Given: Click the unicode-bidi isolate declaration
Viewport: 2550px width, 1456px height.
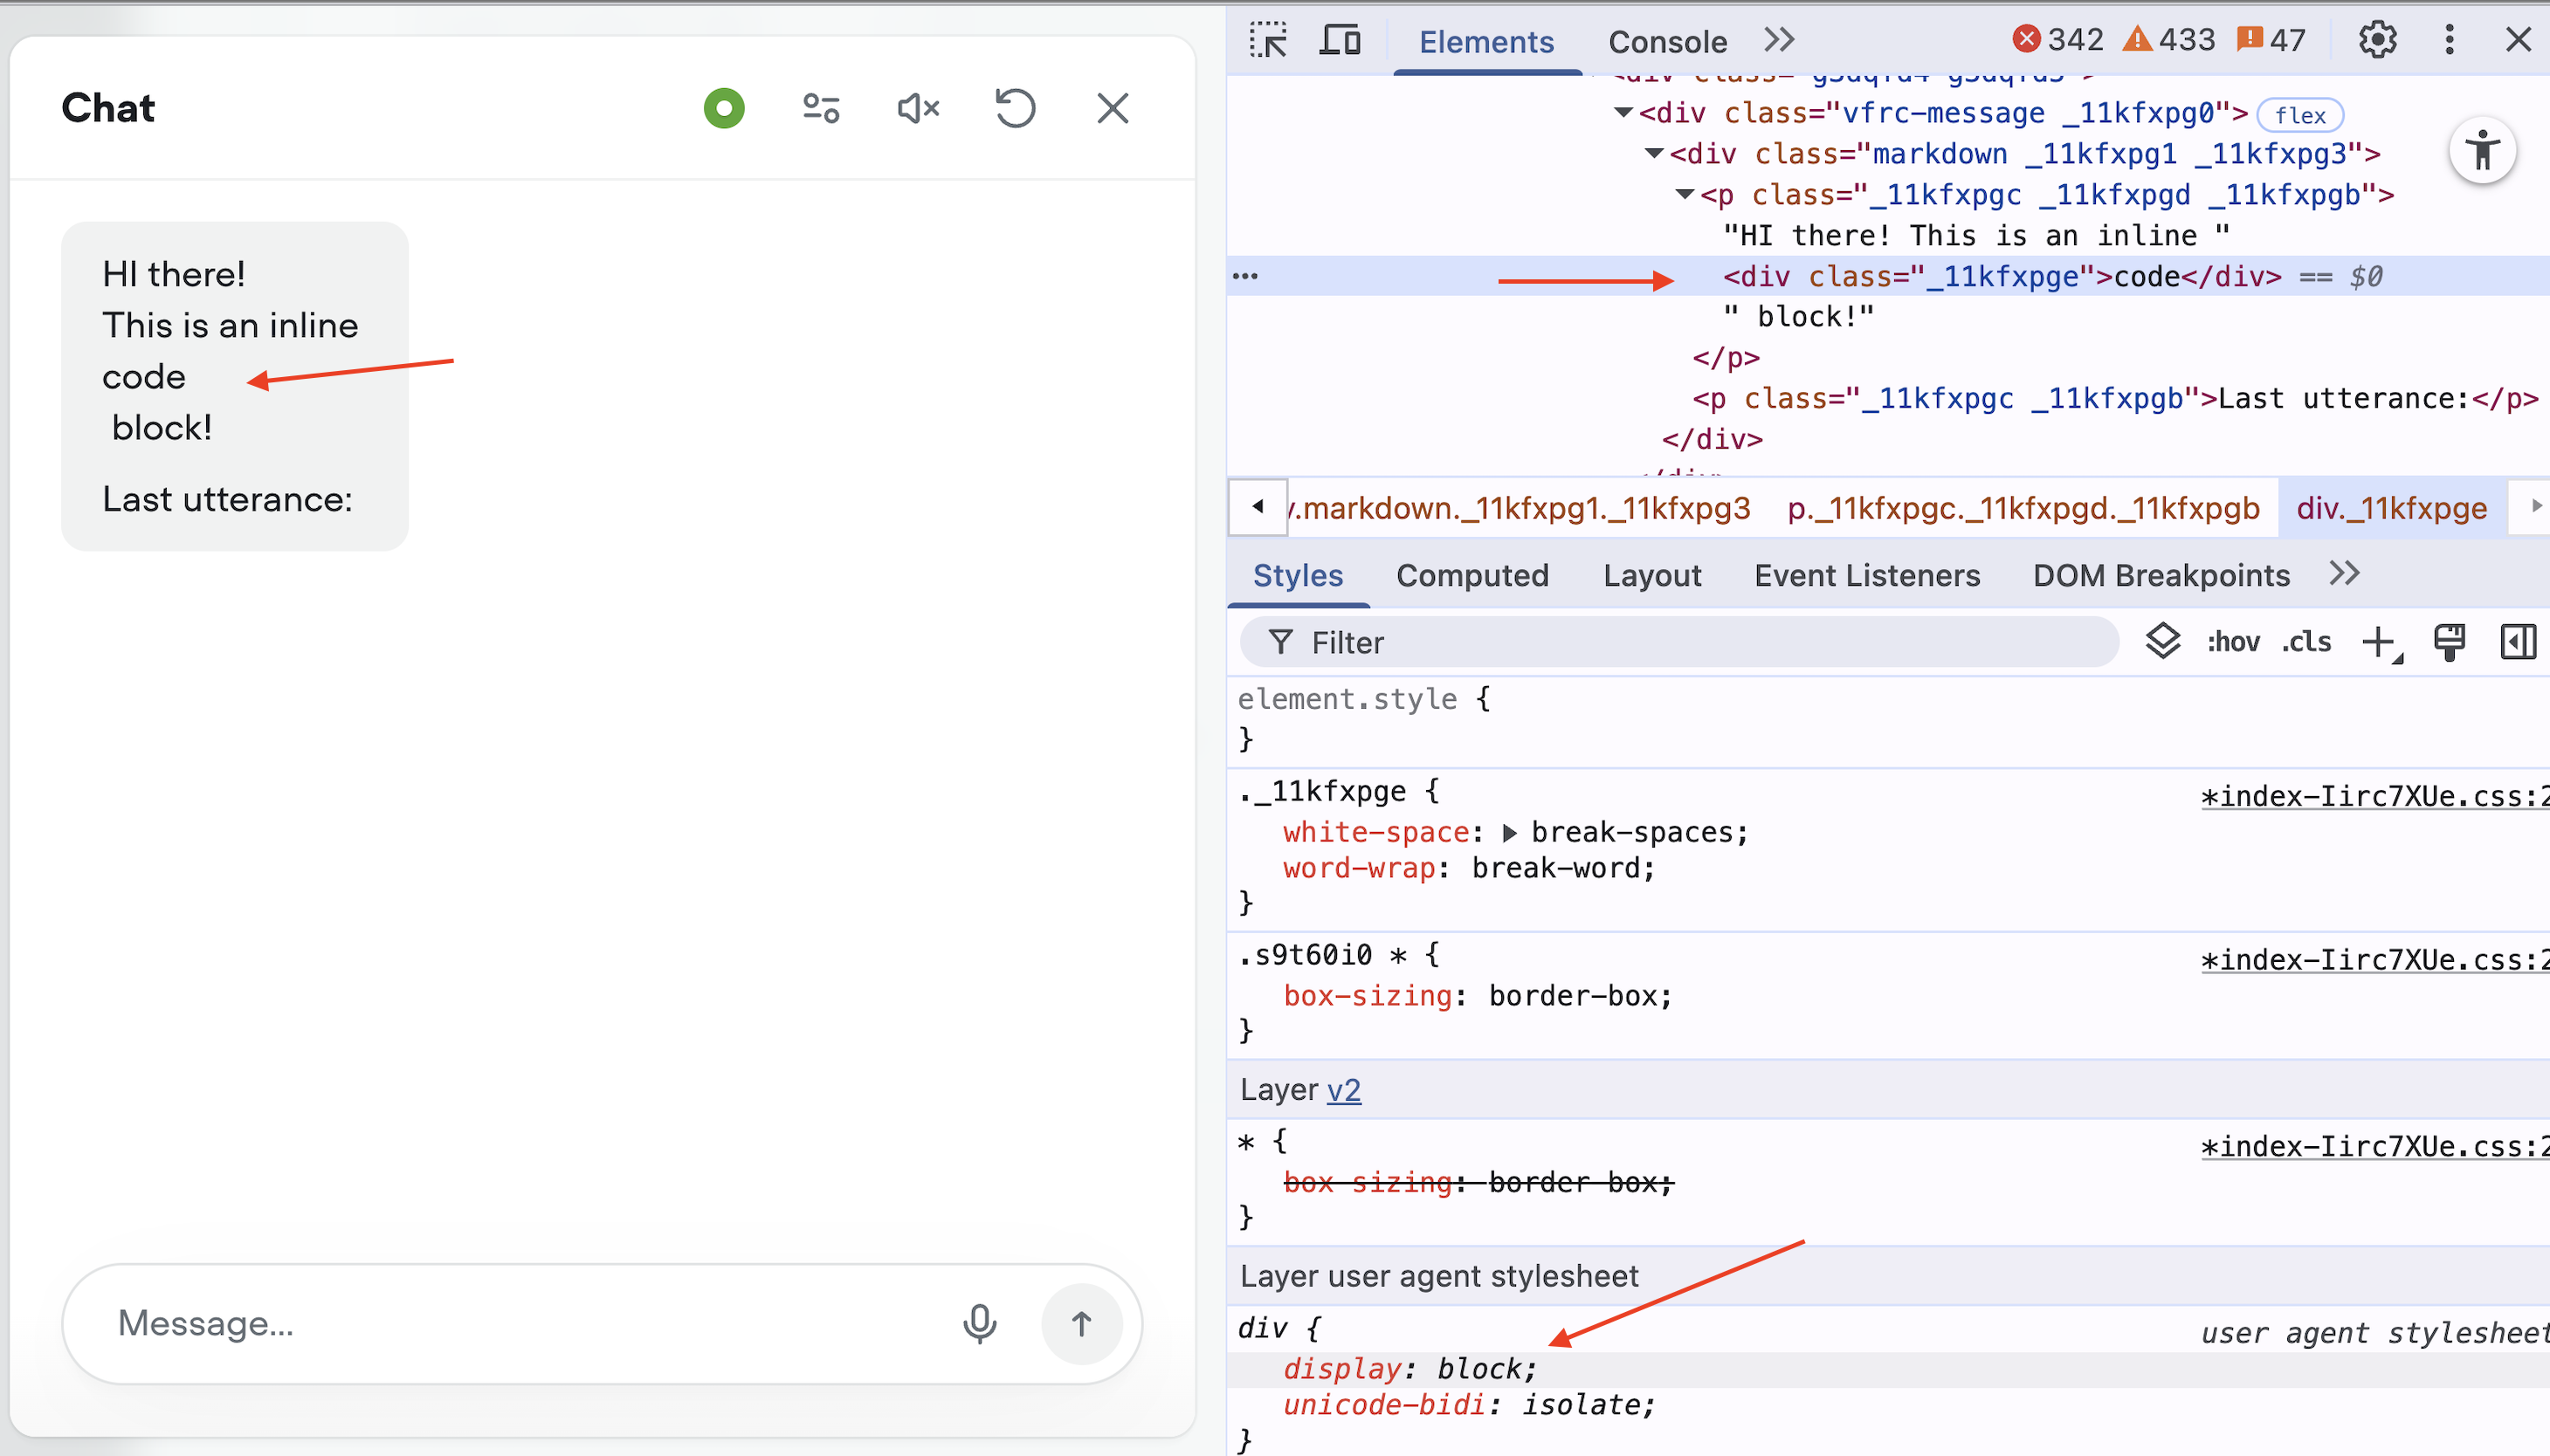Looking at the screenshot, I should (1469, 1405).
